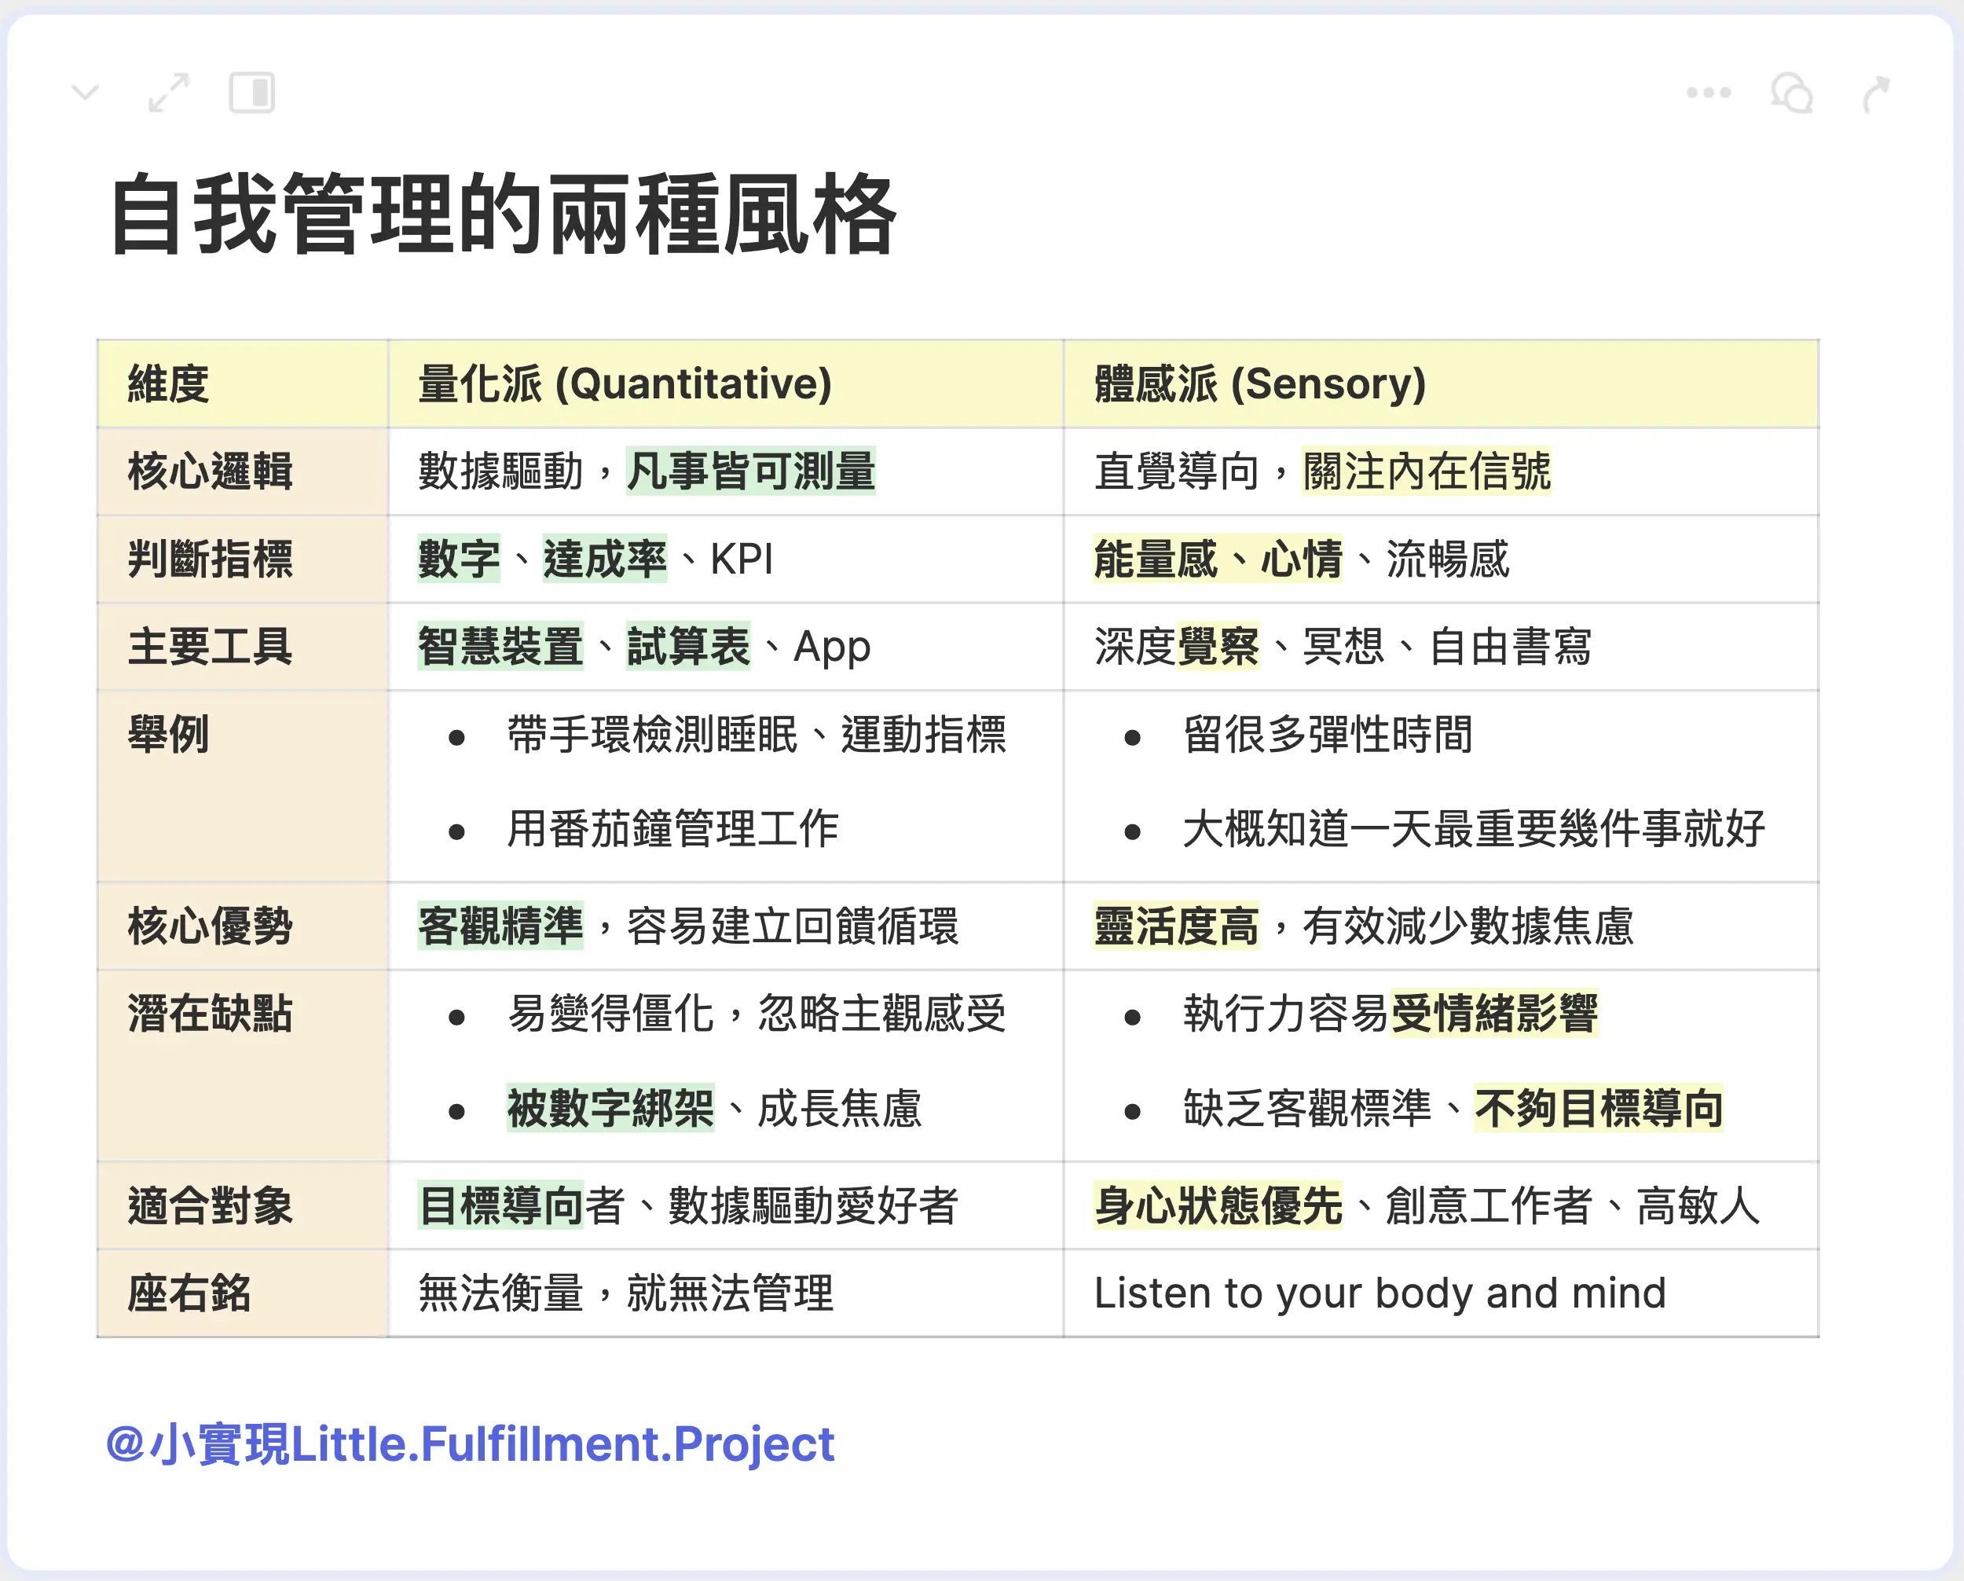Click the green-highlighted 凡事皆可測量 text
The height and width of the screenshot is (1581, 1964).
pos(750,471)
